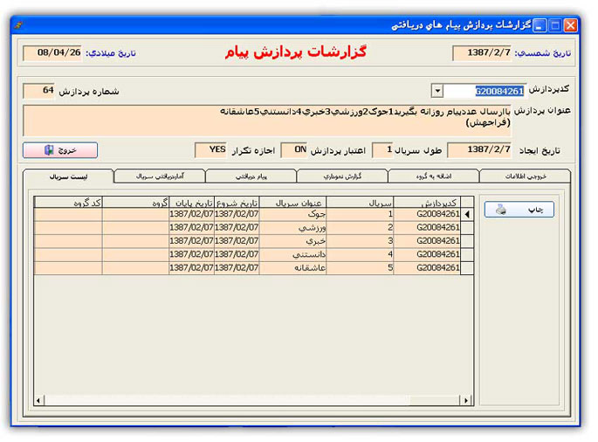Open the اضافه به گروه tab
Image resolution: width=598 pixels, height=442 pixels.
(434, 176)
